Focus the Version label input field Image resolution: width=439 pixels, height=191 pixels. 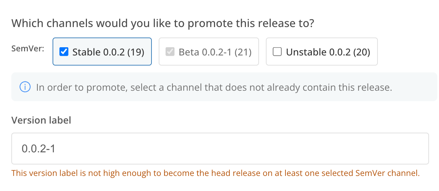pyautogui.click(x=220, y=149)
